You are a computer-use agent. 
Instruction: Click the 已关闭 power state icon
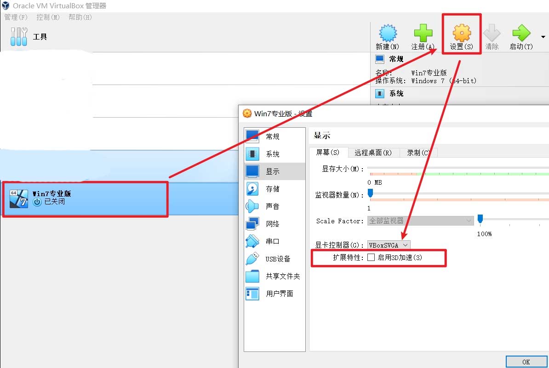(x=37, y=202)
